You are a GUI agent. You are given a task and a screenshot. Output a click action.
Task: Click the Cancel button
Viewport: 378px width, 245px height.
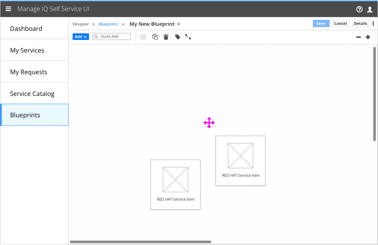pos(341,23)
